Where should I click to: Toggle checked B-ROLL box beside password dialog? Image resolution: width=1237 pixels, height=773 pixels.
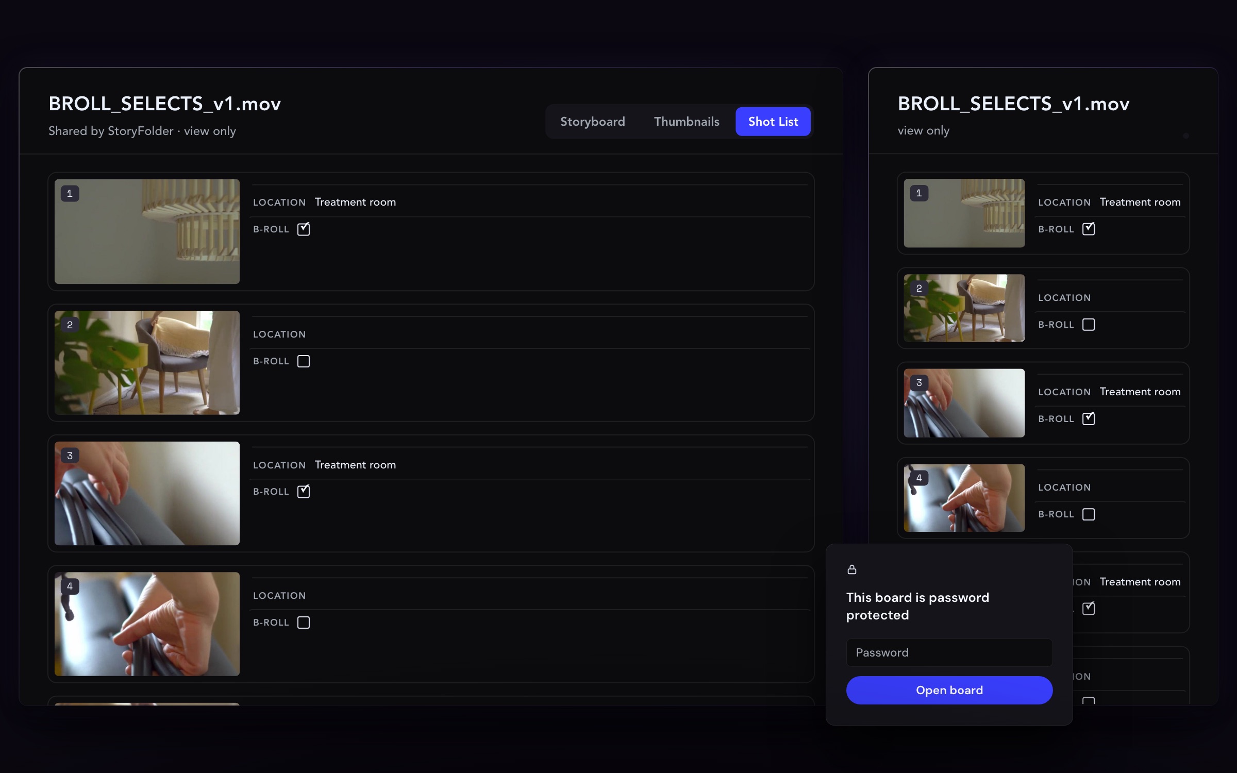[x=1089, y=608]
